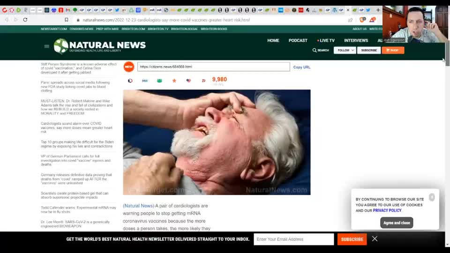Open PRIVACY POLICY link in cookie notice

click(x=387, y=210)
